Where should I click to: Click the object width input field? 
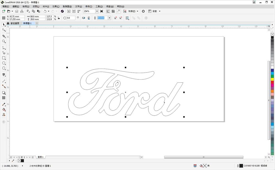[x=38, y=16]
